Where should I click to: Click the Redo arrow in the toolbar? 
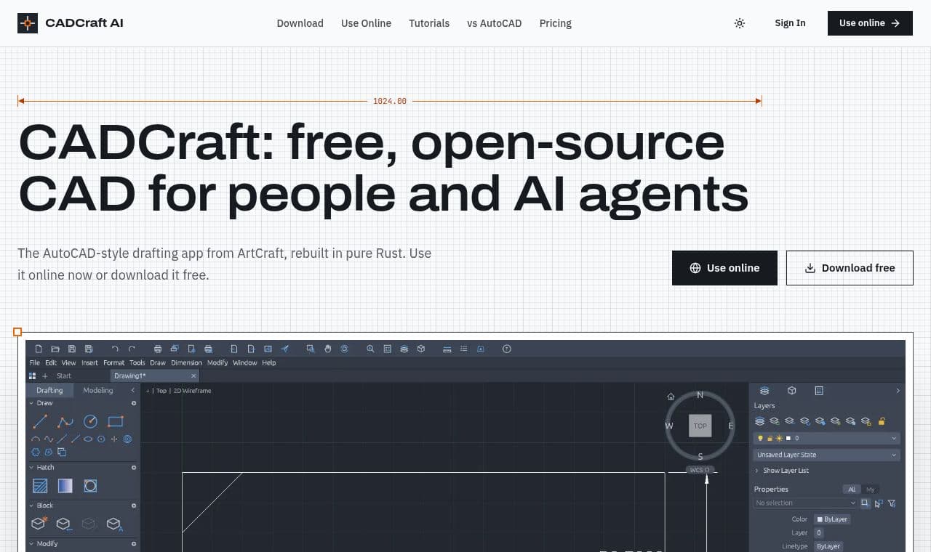point(132,349)
